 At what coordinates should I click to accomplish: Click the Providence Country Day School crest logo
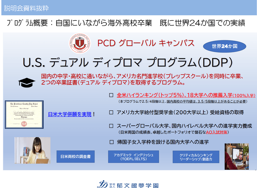click(80, 43)
